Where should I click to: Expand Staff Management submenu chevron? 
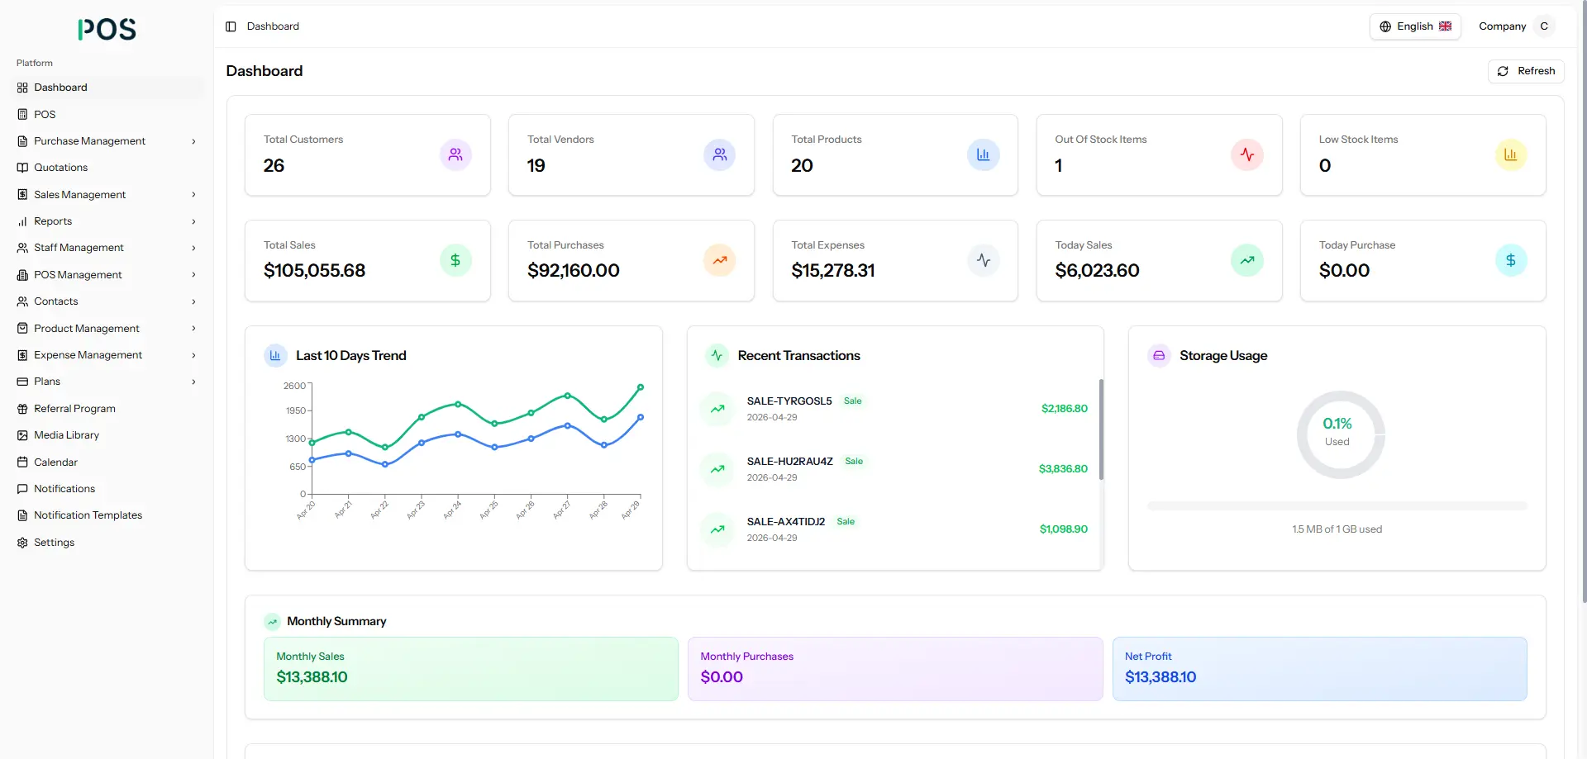194,248
